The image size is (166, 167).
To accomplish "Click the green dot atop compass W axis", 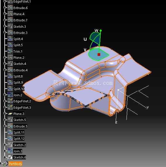I will [x=101, y=31].
